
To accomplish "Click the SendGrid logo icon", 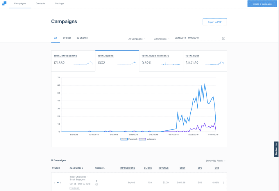I will click(4, 3).
